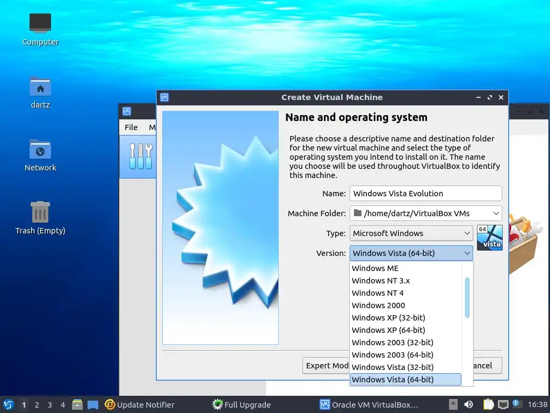Select Windows ME from version list
This screenshot has width=550, height=413.
[x=406, y=268]
